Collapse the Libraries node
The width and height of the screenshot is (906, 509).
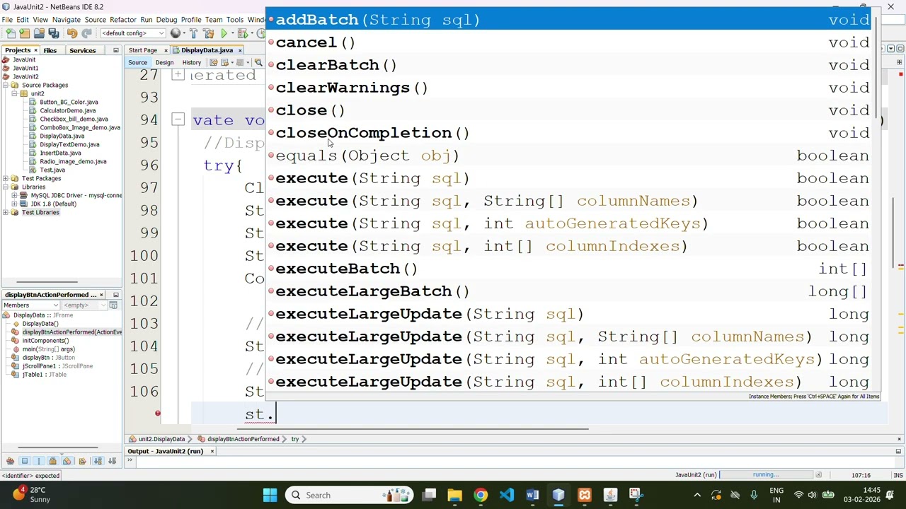coord(6,187)
